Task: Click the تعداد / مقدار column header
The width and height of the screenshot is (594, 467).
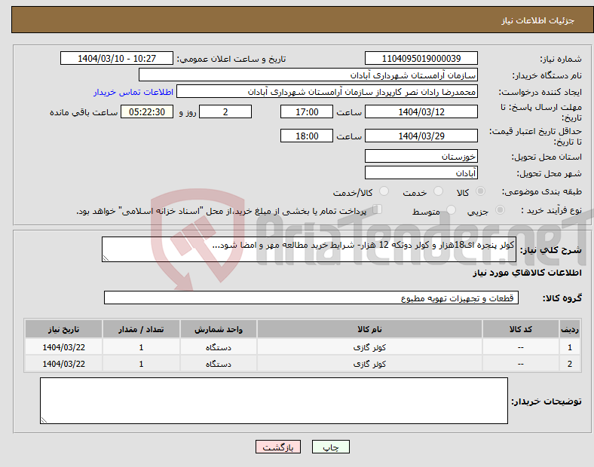Action: tap(141, 329)
